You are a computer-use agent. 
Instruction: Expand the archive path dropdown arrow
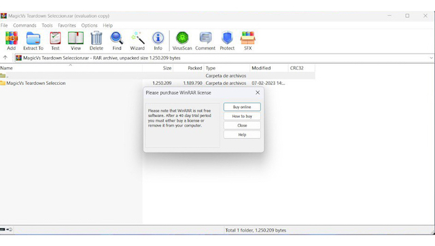[x=432, y=58]
